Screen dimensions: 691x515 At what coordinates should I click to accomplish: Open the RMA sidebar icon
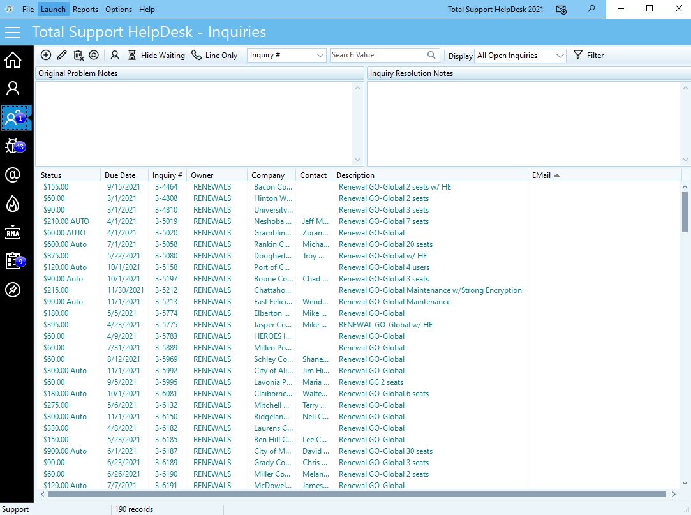[x=13, y=232]
